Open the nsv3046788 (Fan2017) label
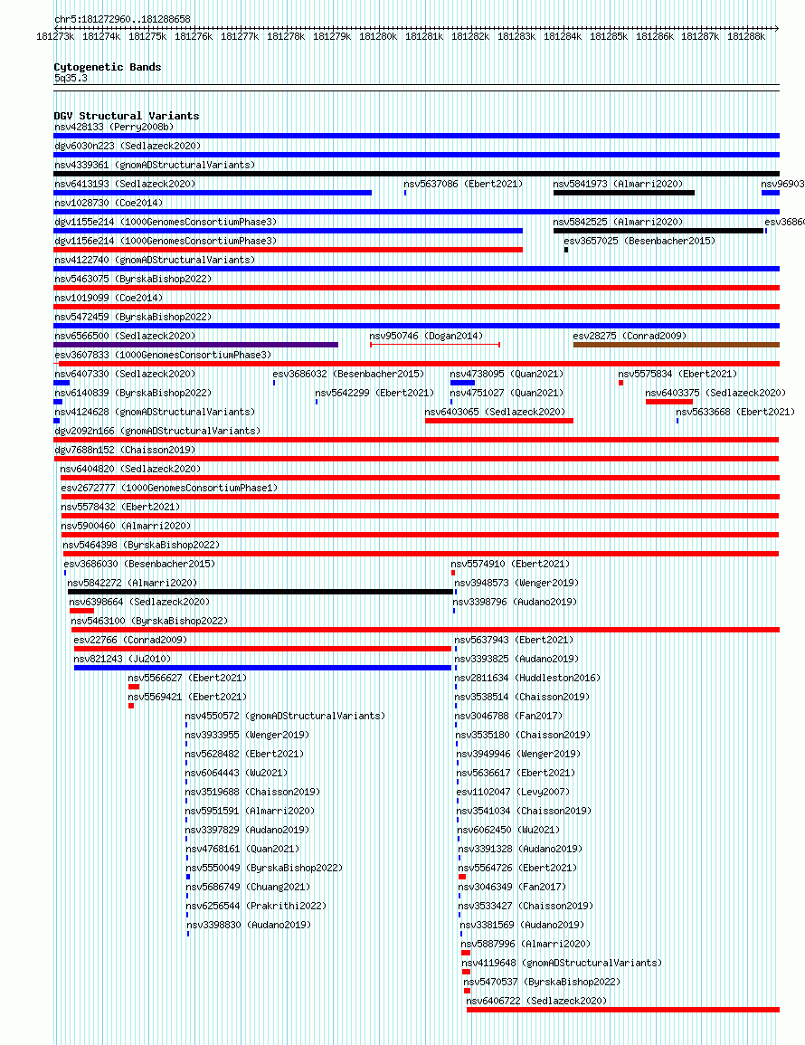Viewport: 805px width, 1045px height. 509,716
